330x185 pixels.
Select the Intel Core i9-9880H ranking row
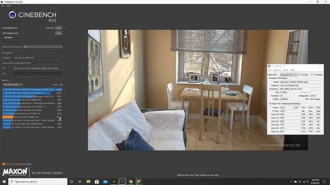pyautogui.click(x=32, y=100)
